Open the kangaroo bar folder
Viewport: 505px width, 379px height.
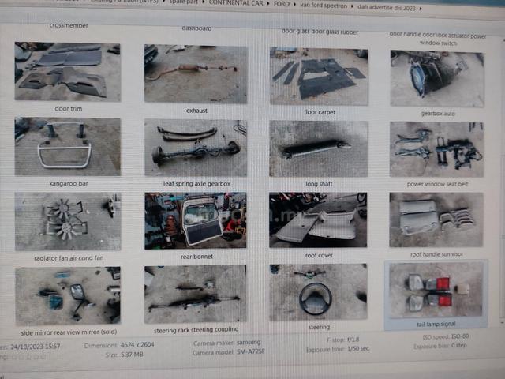[x=68, y=147]
